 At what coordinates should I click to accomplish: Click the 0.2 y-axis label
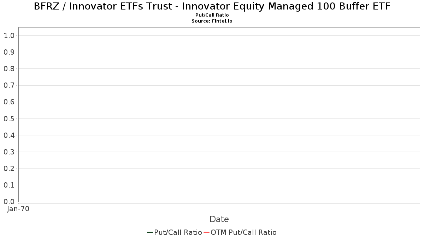pyautogui.click(x=9, y=169)
